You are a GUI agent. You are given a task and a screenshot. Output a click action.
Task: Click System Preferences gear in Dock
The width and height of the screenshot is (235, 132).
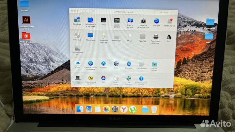(115, 109)
